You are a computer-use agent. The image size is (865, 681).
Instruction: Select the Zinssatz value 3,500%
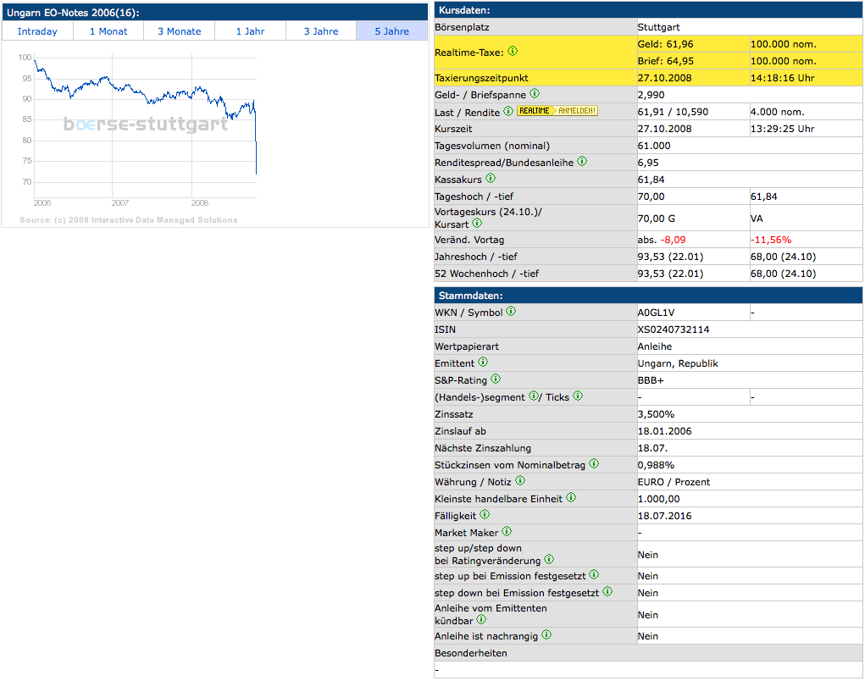(656, 414)
